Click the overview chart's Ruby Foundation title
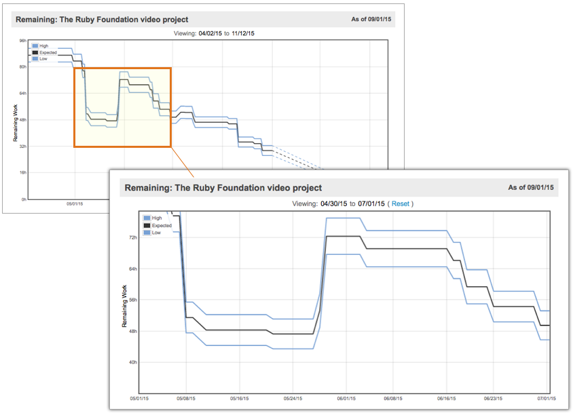 tap(102, 20)
